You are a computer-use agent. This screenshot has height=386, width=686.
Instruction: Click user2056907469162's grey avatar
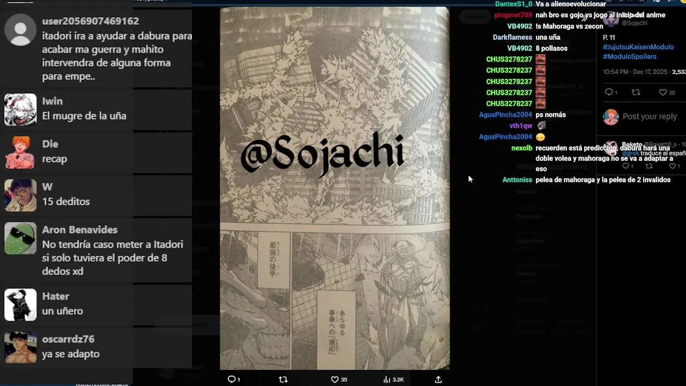click(20, 29)
